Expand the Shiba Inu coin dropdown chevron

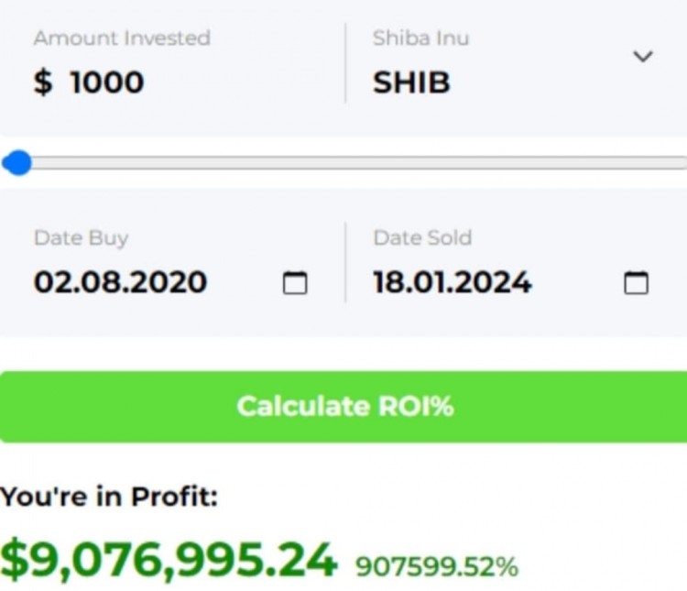(643, 56)
